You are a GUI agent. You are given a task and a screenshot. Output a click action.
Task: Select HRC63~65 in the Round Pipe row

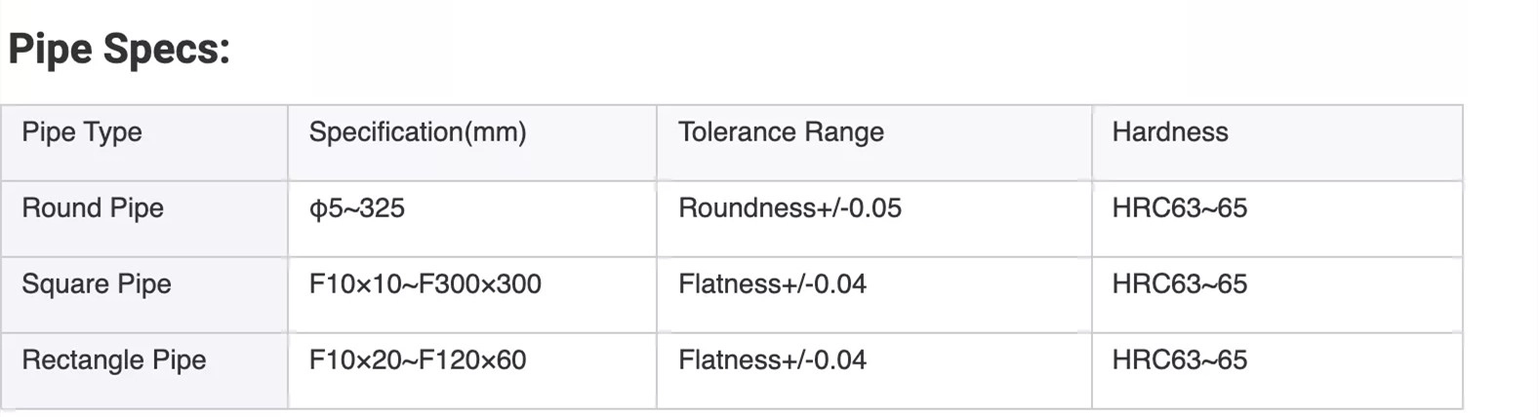1180,208
